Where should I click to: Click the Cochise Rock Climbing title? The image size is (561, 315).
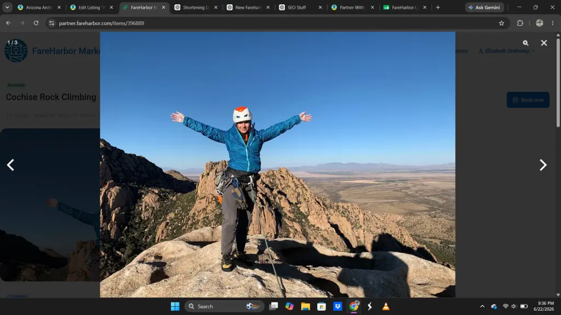point(51,97)
